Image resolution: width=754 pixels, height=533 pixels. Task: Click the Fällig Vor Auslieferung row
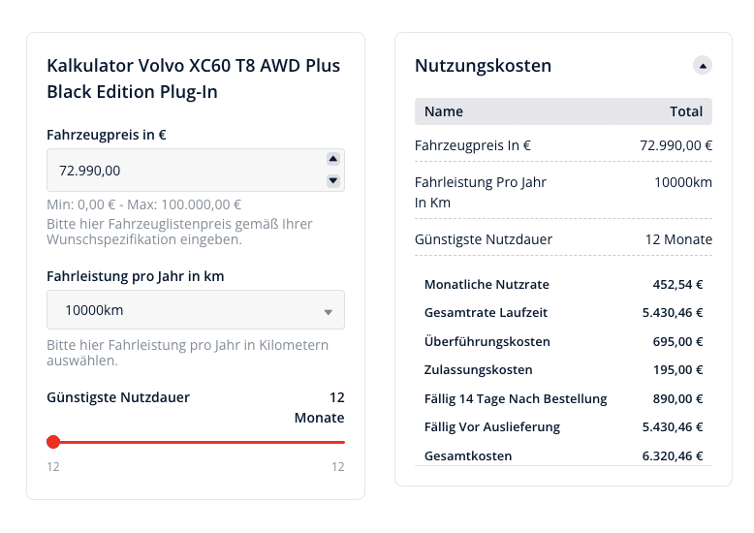pos(563,427)
